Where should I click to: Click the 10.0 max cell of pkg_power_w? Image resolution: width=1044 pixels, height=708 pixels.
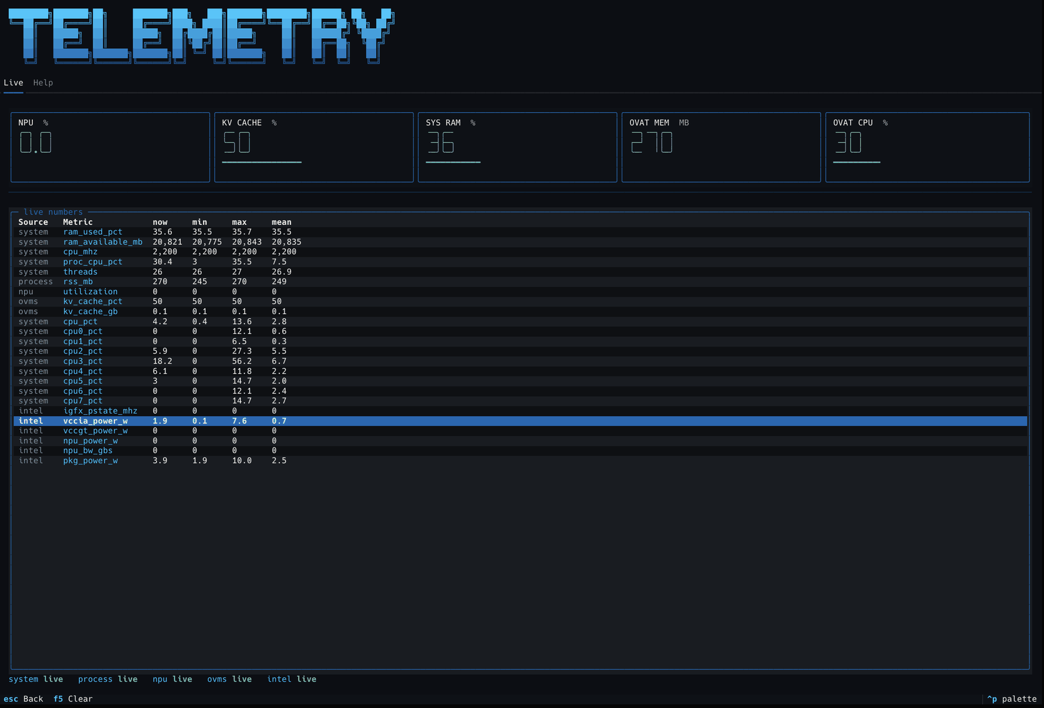[242, 461]
